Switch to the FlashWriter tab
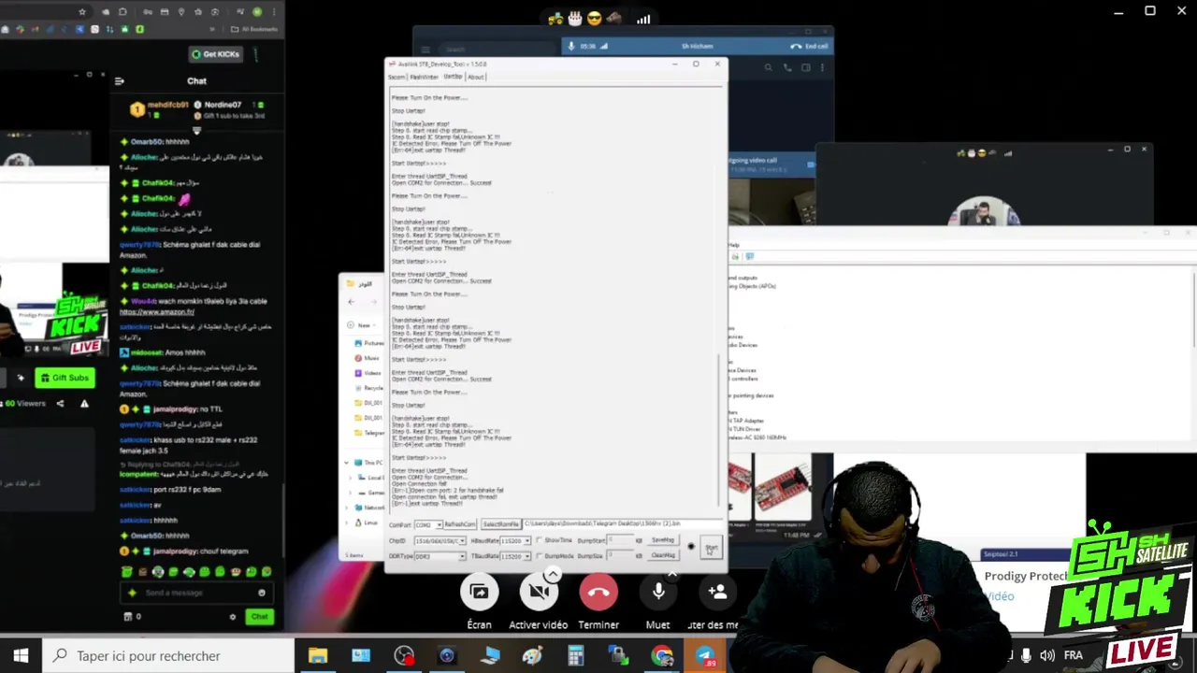 [425, 77]
